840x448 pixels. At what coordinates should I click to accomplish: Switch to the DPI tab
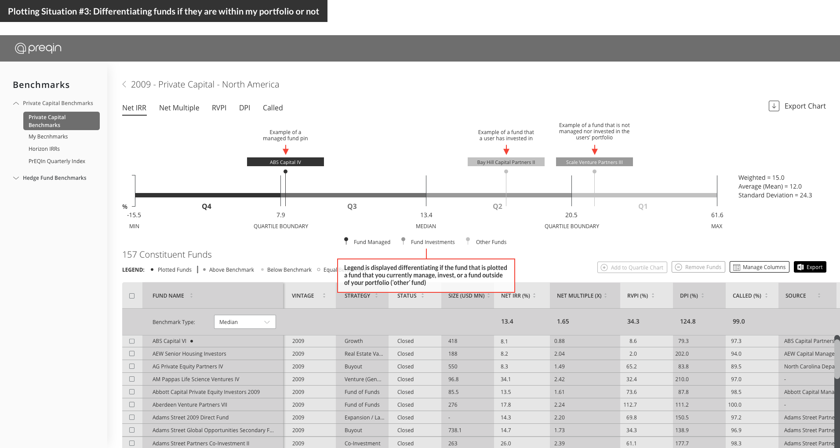point(244,108)
